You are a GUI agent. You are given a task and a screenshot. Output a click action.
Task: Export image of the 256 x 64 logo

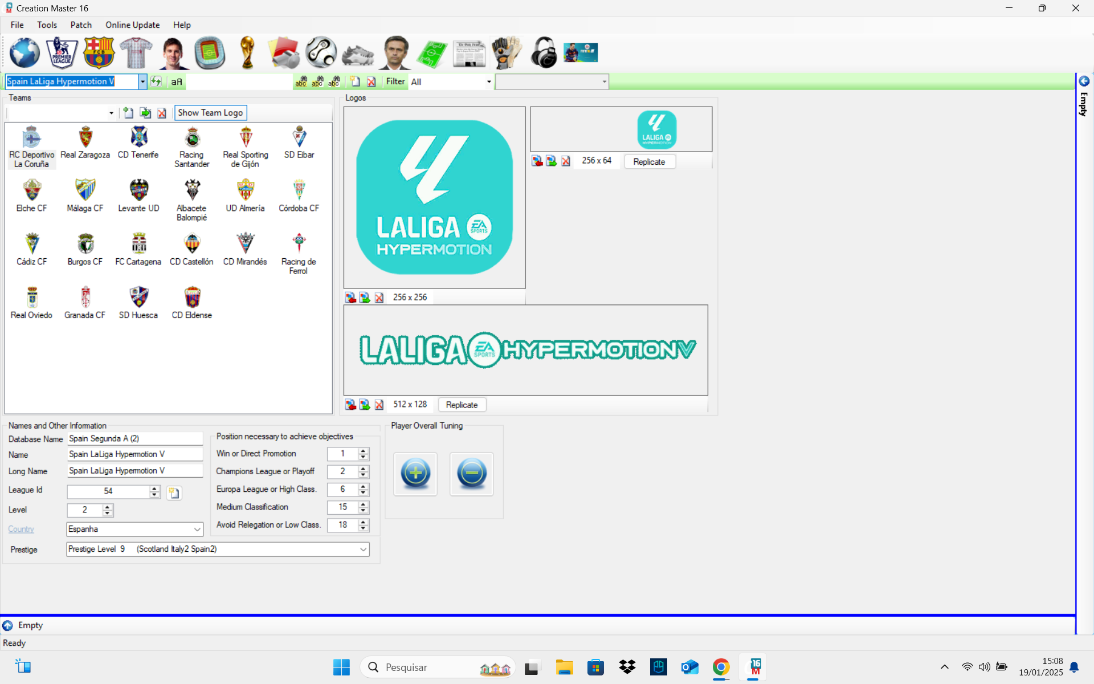pos(551,161)
